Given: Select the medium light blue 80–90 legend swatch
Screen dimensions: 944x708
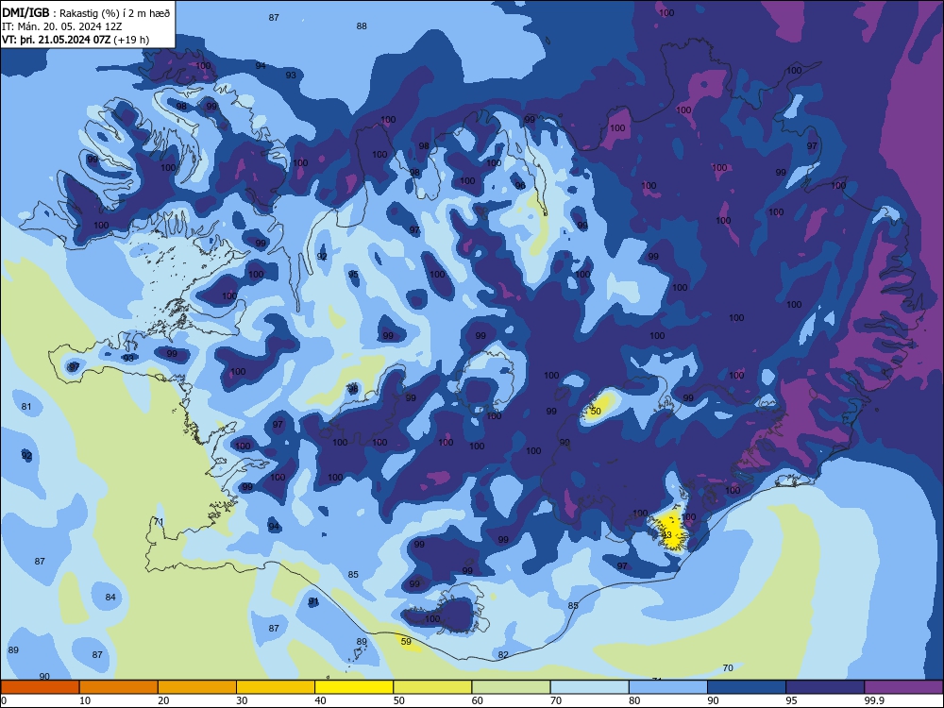Looking at the screenshot, I should coord(668,687).
